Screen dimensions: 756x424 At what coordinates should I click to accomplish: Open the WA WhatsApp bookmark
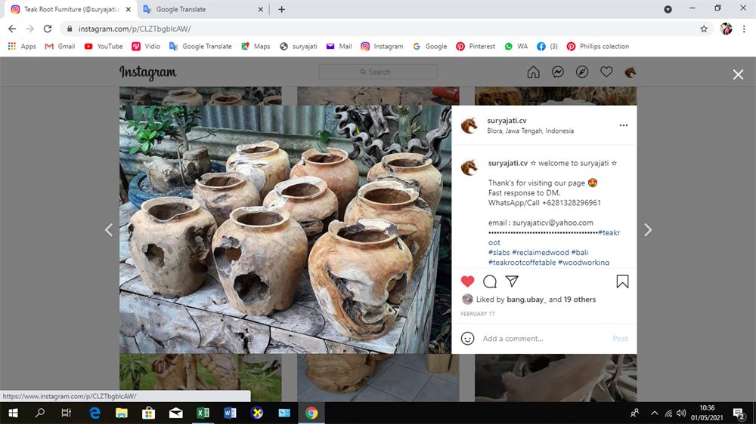516,46
